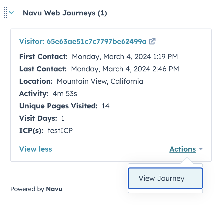Screen dimensions: 222x206
Task: Select the Mountain View, California value
Action: click(x=100, y=81)
